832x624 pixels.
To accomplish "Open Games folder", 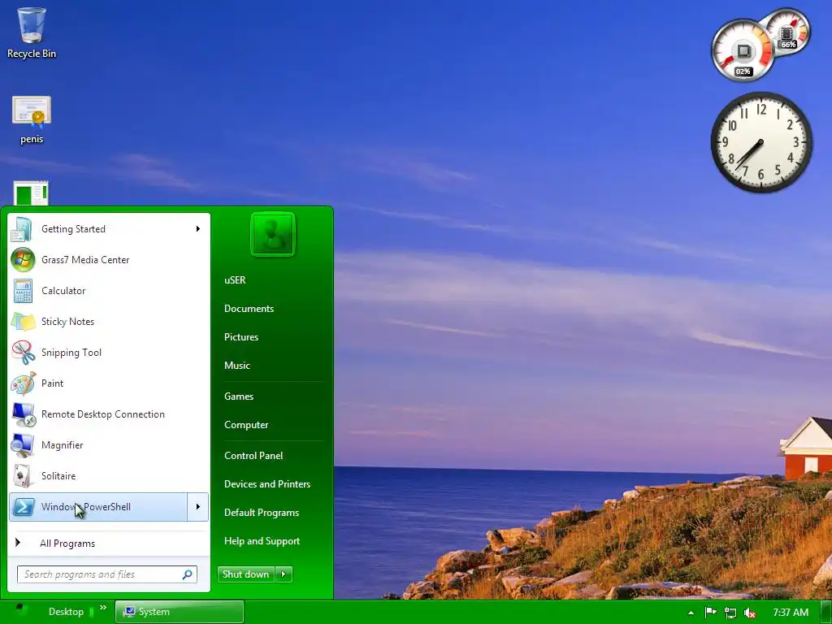I will point(239,396).
